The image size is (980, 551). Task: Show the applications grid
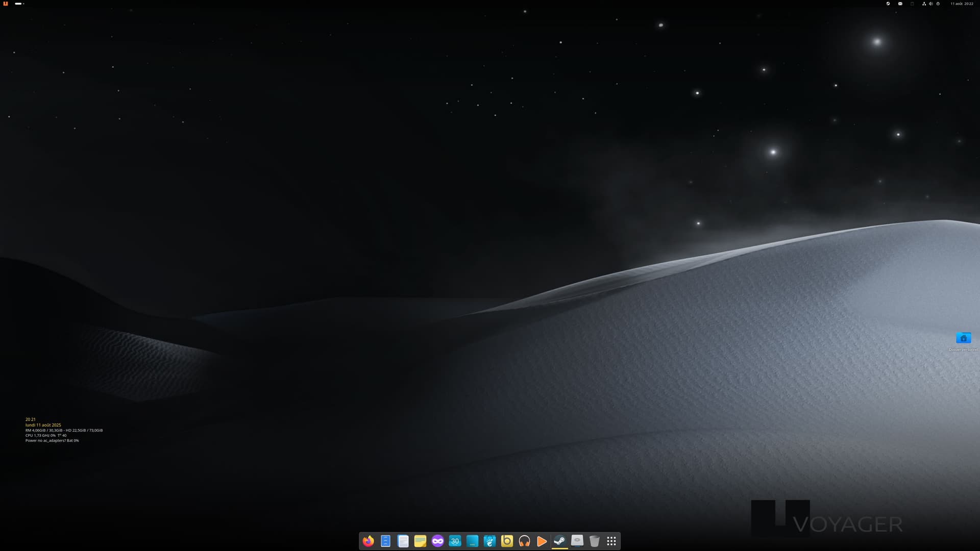tap(611, 541)
